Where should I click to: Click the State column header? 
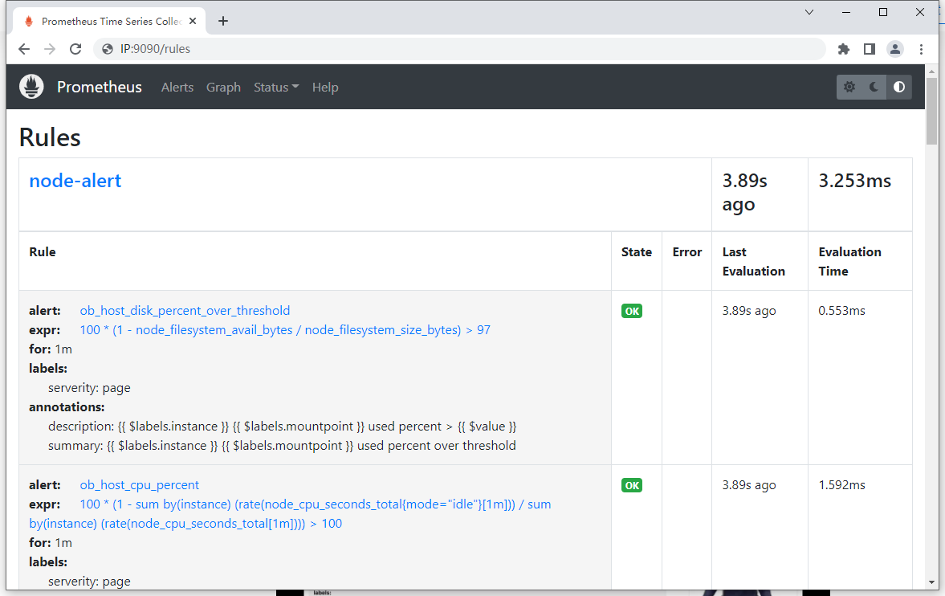(x=637, y=251)
